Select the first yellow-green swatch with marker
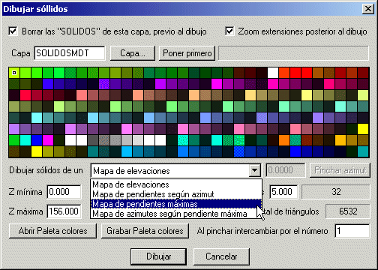 pyautogui.click(x=14, y=73)
